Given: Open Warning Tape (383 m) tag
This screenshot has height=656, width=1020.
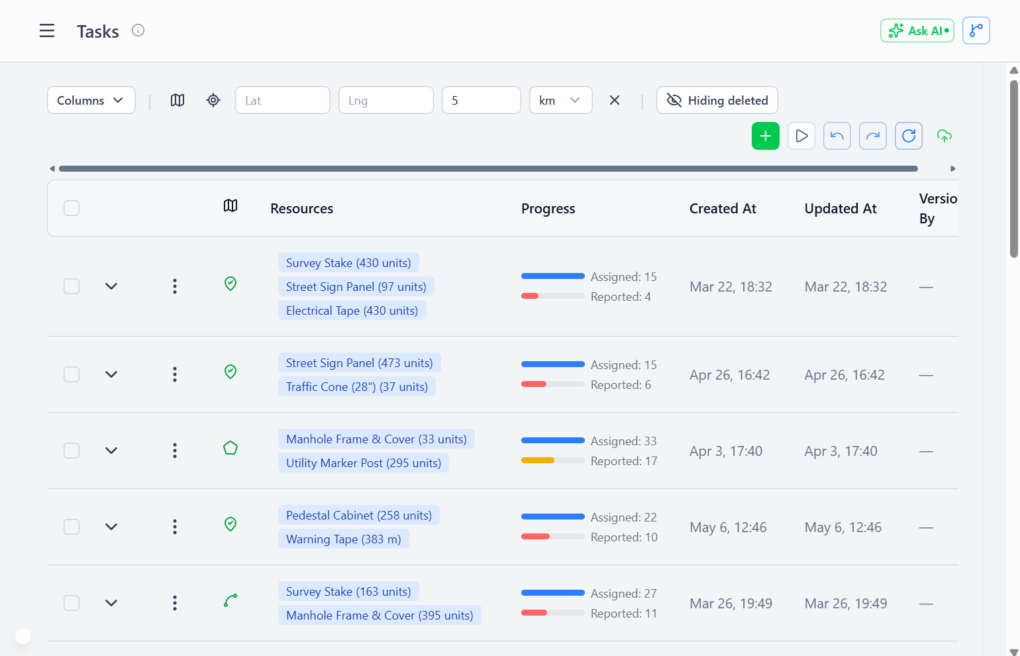Looking at the screenshot, I should tap(344, 539).
